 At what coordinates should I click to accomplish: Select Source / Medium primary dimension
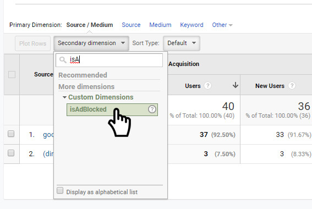point(90,25)
